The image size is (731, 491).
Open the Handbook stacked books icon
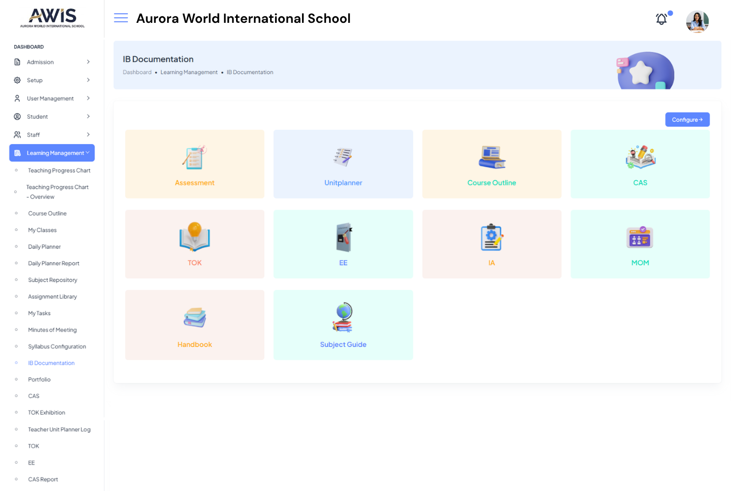pos(194,318)
